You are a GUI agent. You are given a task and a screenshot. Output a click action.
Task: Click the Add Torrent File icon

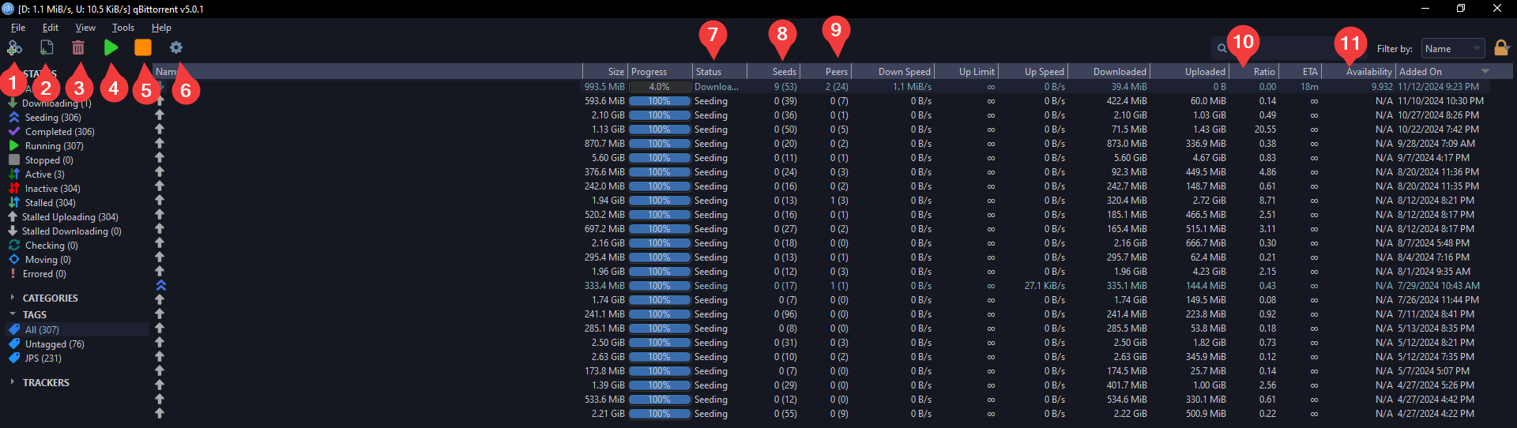click(47, 48)
